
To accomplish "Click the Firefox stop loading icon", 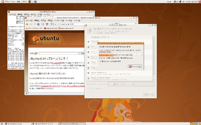I will [x=43, y=24].
